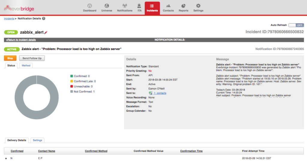Switch to the Method tab
This screenshot has height=161, width=307.
tap(26, 66)
